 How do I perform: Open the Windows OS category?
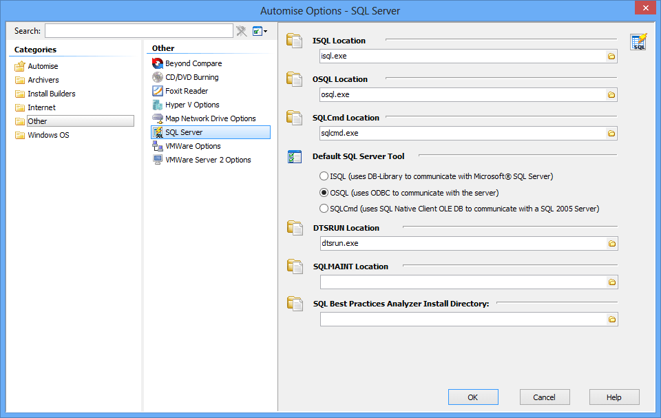point(48,135)
